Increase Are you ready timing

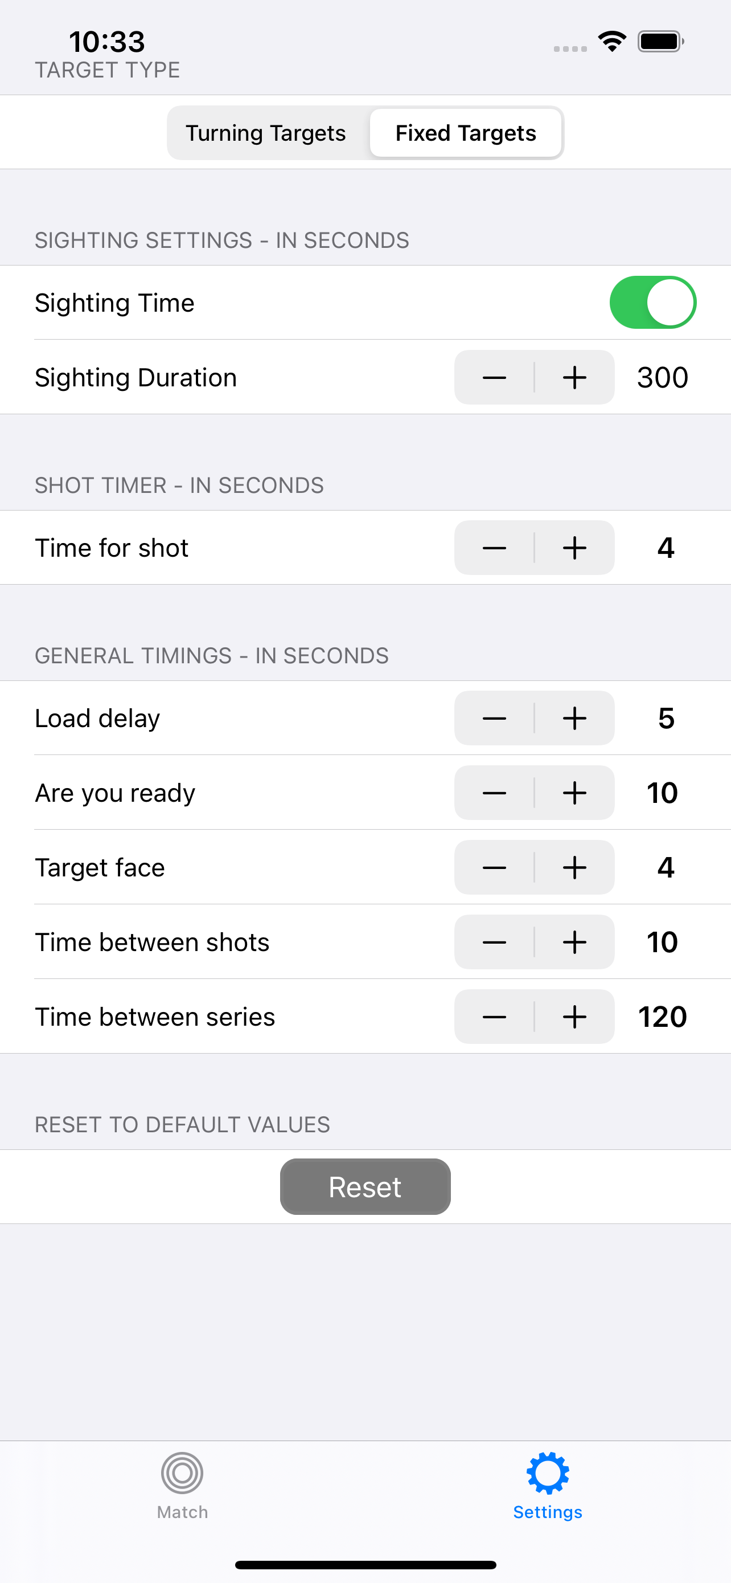pyautogui.click(x=574, y=793)
